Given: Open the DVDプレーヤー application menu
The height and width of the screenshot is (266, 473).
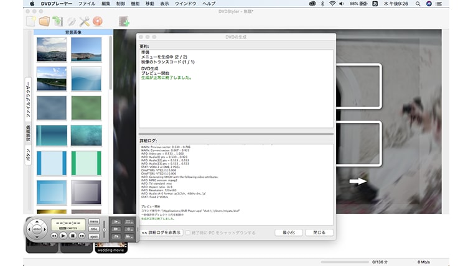Looking at the screenshot, I should 57,4.
